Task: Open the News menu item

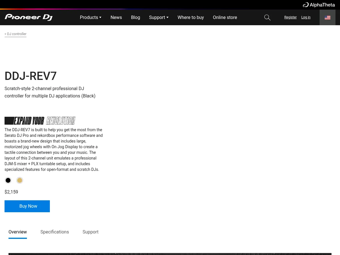Action: [x=116, y=18]
